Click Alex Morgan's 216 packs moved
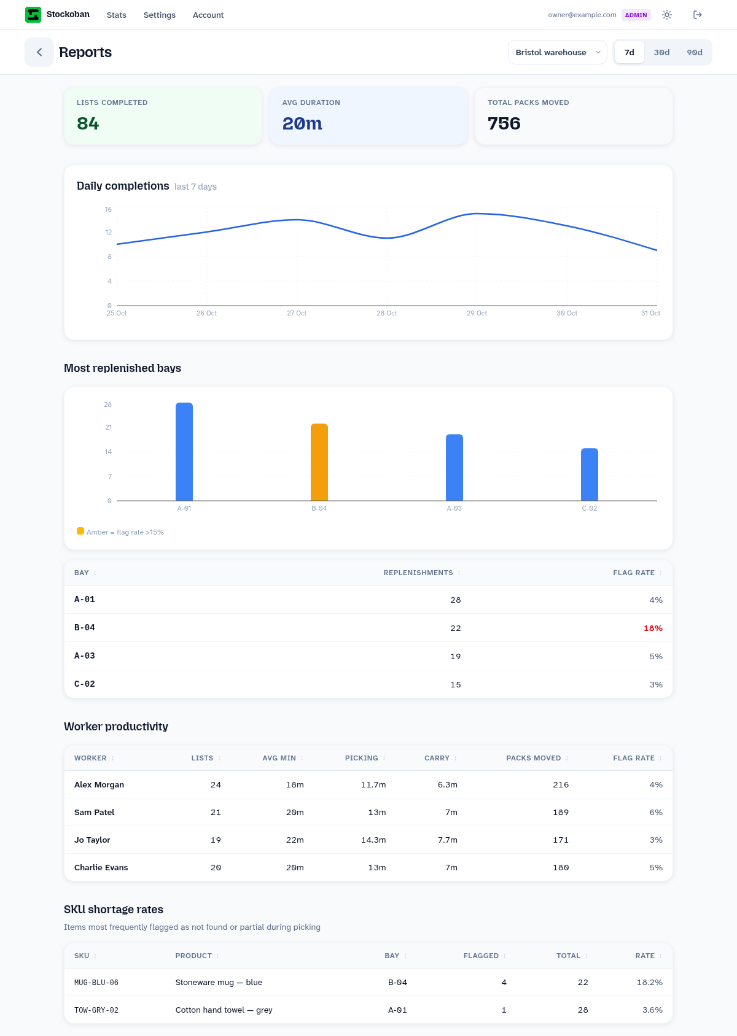 coord(561,784)
